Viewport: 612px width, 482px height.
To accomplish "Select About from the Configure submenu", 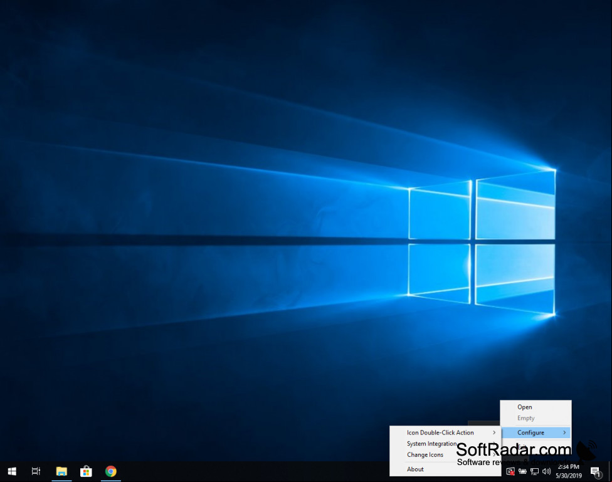I will 445,469.
